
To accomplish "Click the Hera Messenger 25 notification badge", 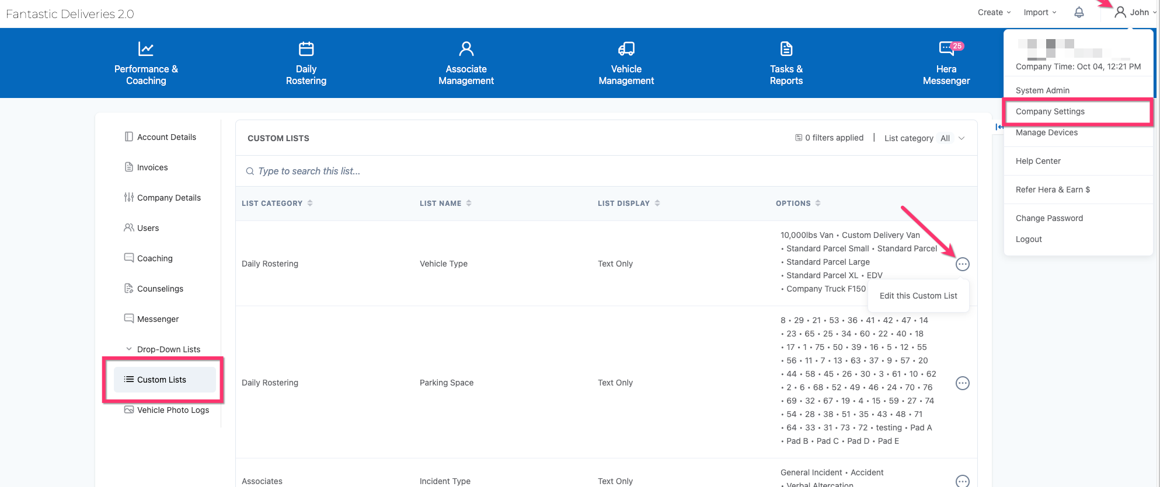I will point(957,46).
